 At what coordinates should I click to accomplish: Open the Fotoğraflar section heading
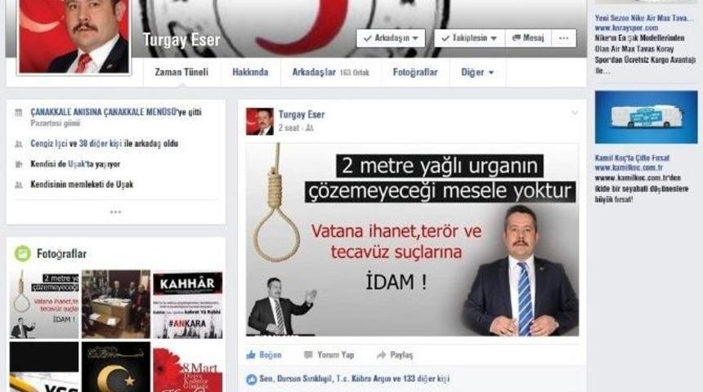tap(61, 254)
